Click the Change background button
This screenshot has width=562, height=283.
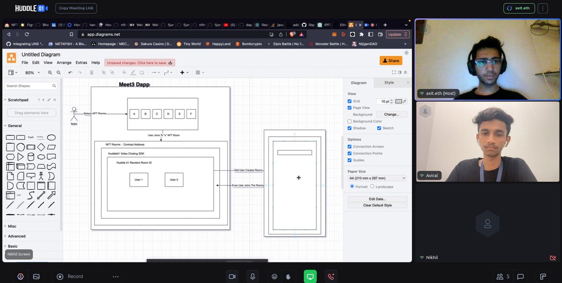click(392, 114)
